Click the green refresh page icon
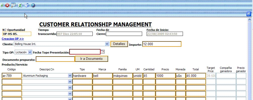Image resolution: width=253 pixels, height=100 pixels. point(20,6)
